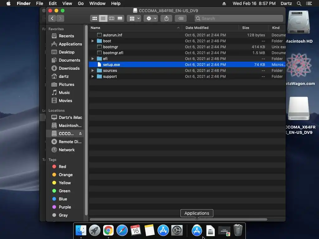Open Downloads in sidebar
The height and width of the screenshot is (239, 319).
(x=65, y=68)
